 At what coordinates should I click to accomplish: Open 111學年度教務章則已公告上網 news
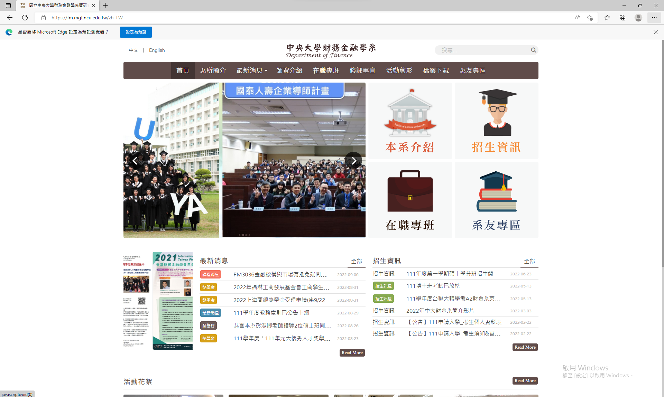[271, 313]
